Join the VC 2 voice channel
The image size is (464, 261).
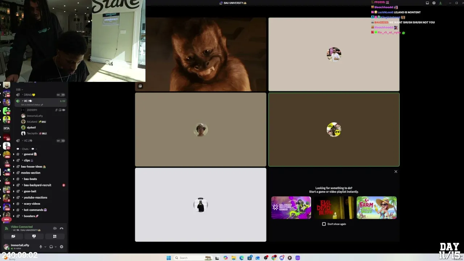[x=40, y=141]
